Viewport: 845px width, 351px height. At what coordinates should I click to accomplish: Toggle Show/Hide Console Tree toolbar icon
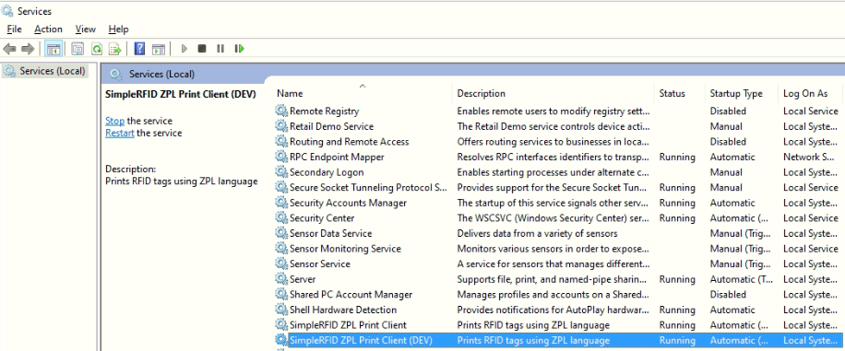(54, 49)
